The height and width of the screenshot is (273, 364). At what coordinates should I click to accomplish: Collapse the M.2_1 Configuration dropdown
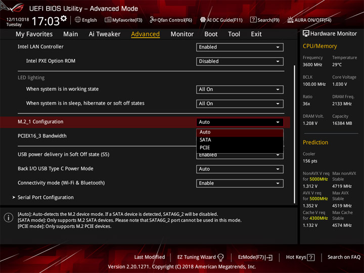click(240, 122)
